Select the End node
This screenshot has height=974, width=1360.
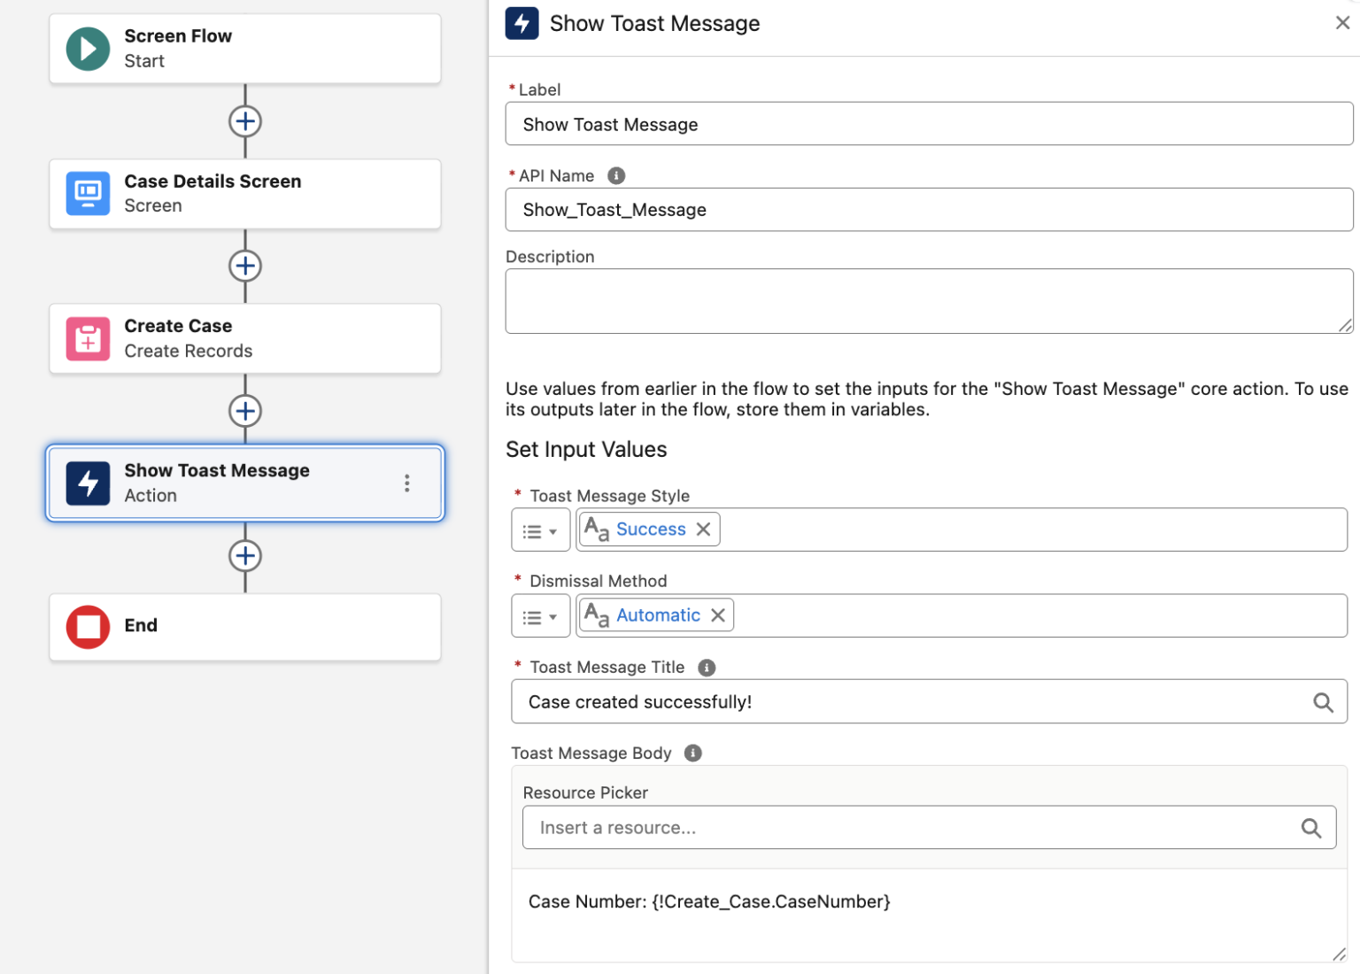point(245,627)
